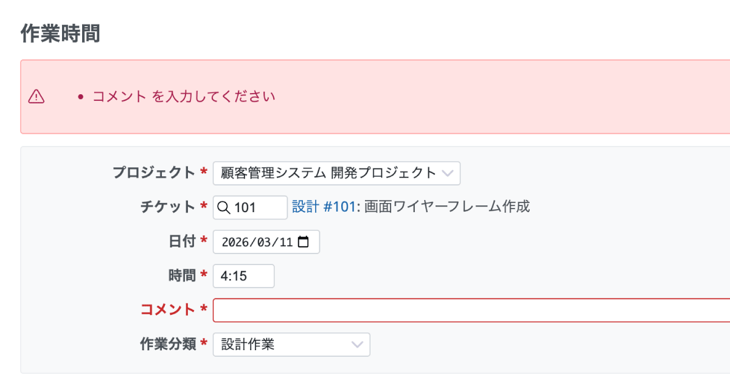The height and width of the screenshot is (383, 730).
Task: Click the ticket number field containing 101
Action: point(255,208)
